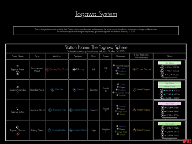Click the glyph icon above Togawa Primus
The height and width of the screenshot is (144, 192).
(18, 66)
